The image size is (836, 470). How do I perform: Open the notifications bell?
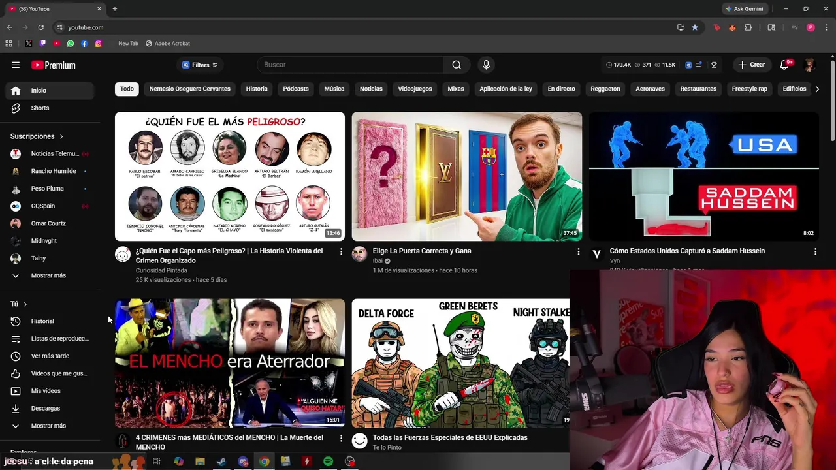(784, 65)
